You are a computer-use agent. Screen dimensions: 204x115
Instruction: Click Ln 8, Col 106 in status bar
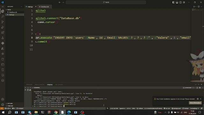(x=114, y=109)
